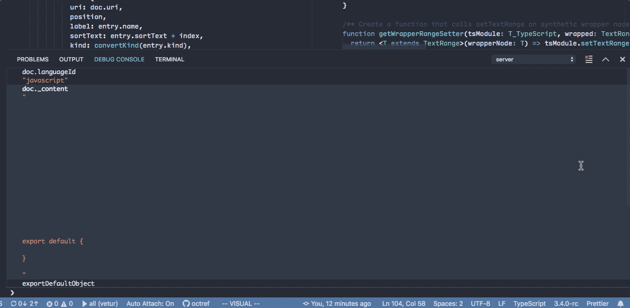Clear the debug console output
630x308 pixels.
(x=589, y=59)
